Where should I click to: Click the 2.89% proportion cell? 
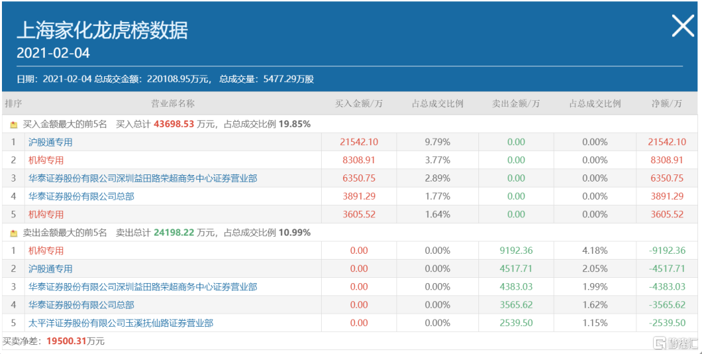click(x=437, y=178)
